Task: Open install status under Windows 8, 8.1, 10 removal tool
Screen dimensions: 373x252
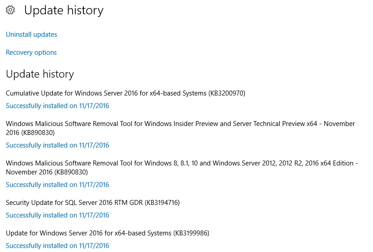Action: [57, 185]
